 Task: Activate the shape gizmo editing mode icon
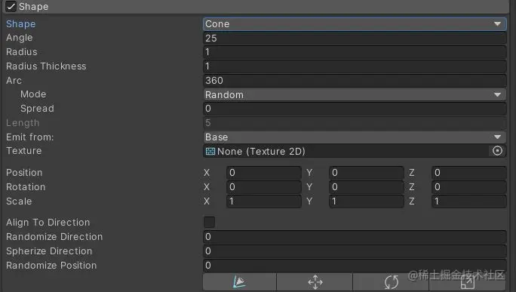pos(240,282)
